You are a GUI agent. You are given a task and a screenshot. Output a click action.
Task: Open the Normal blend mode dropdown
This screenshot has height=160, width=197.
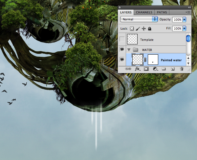(x=139, y=19)
